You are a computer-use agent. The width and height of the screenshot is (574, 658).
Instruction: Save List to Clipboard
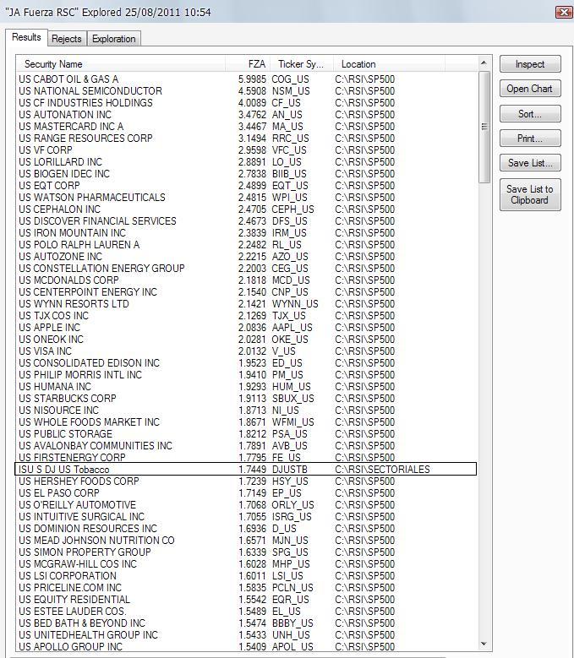pos(529,195)
